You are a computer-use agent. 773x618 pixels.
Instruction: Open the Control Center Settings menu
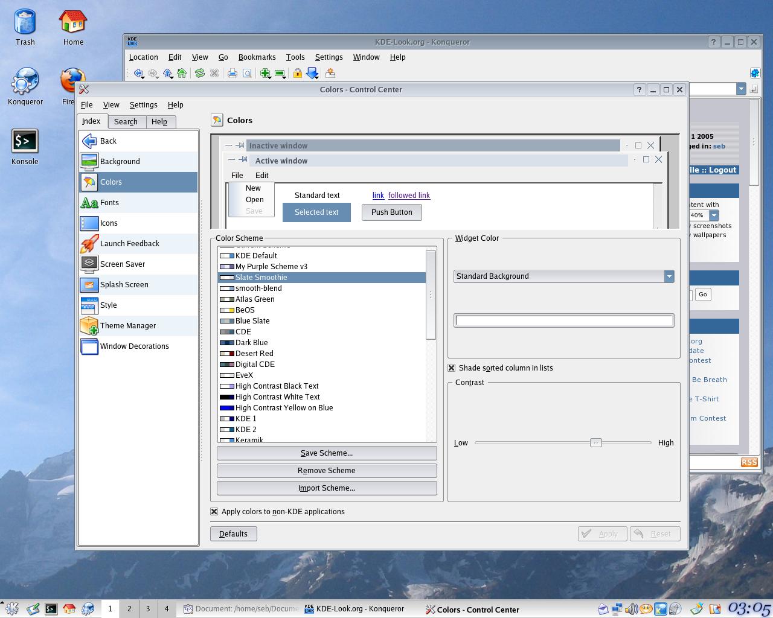point(143,105)
